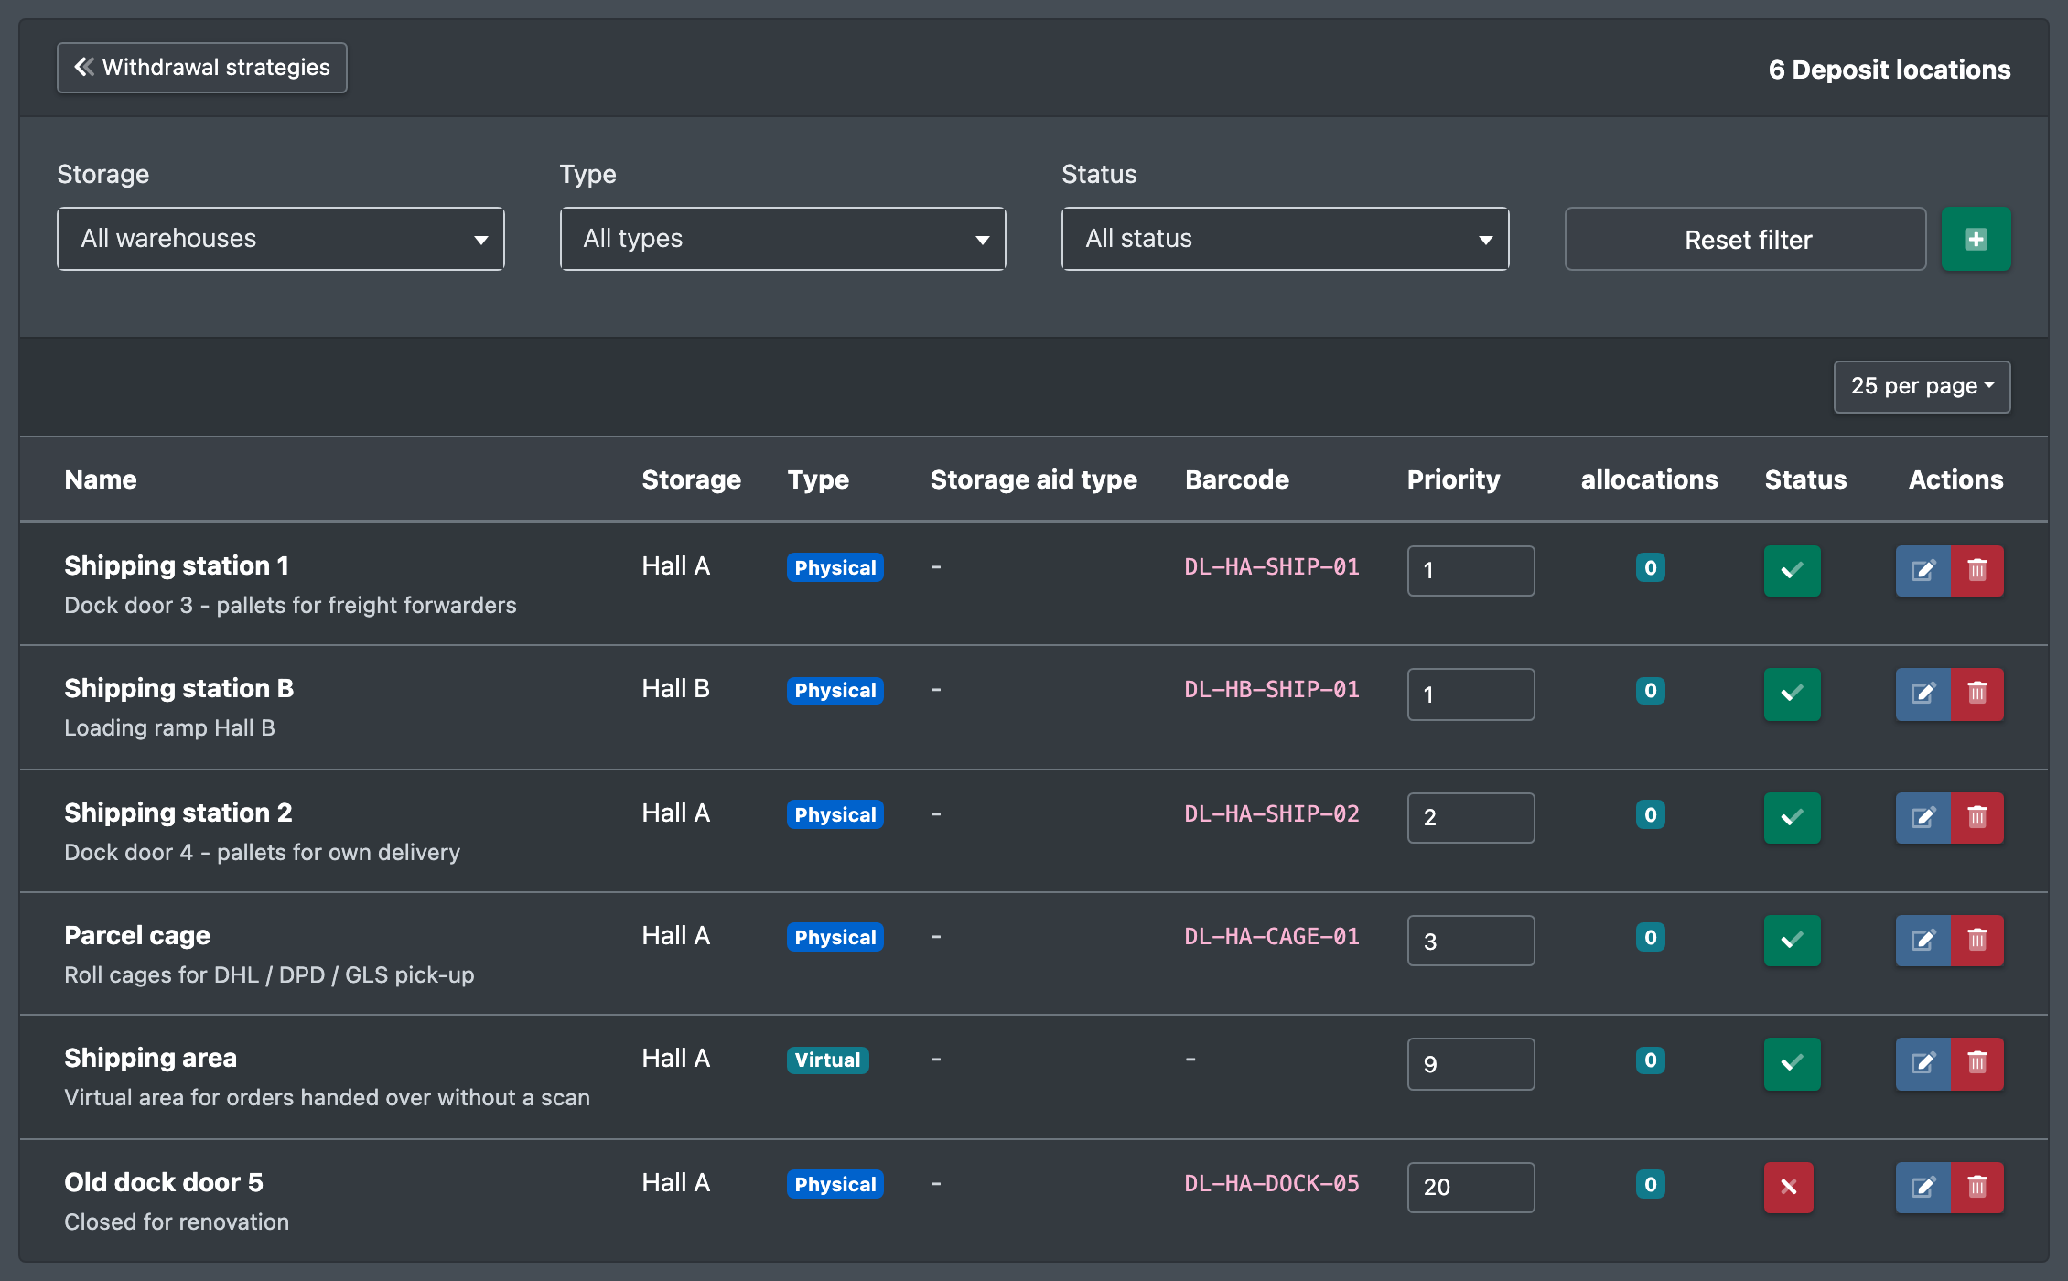Click the Shipping station 1 name
The width and height of the screenshot is (2068, 1281).
coord(177,565)
